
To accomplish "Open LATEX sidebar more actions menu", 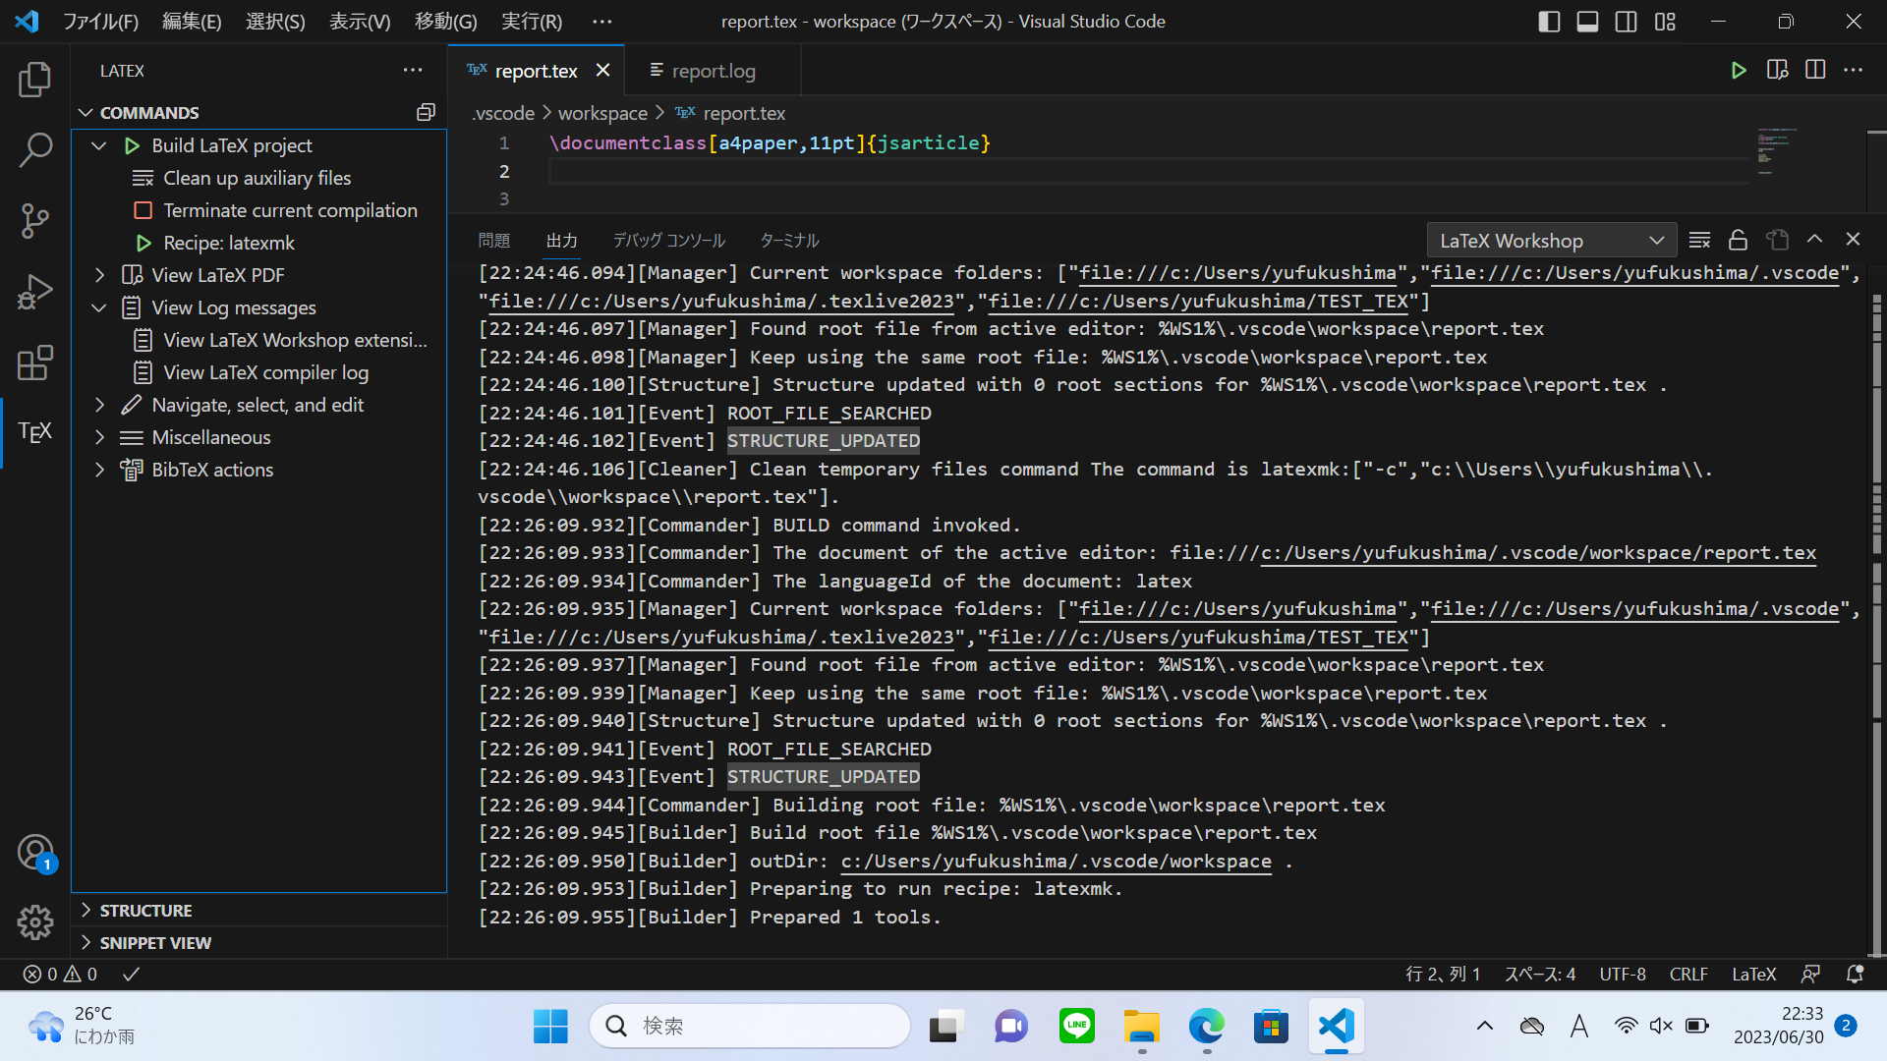I will pos(413,71).
